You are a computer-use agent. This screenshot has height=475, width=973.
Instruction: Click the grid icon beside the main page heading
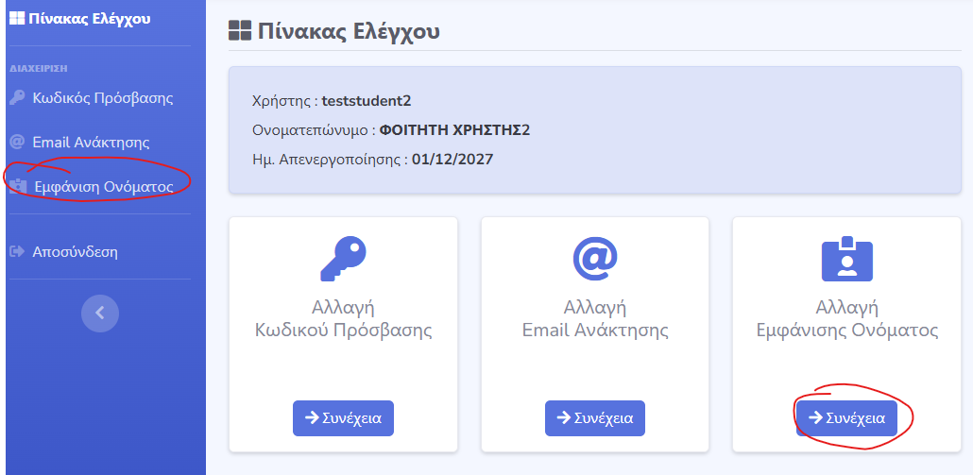click(240, 31)
